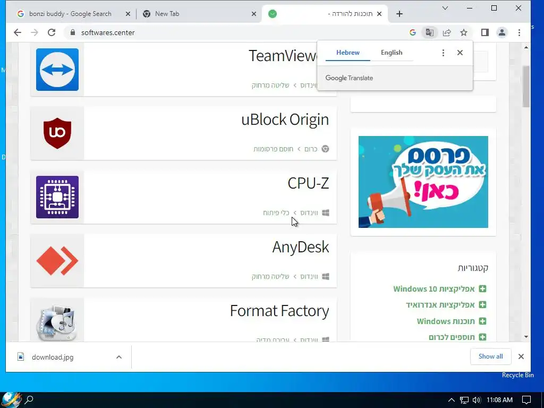Click the Google Translate icon in address bar

(x=429, y=32)
